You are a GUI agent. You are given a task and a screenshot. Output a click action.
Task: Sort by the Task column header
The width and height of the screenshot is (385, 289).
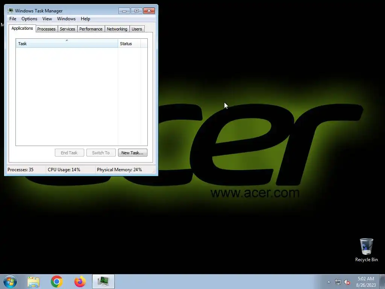pos(67,44)
